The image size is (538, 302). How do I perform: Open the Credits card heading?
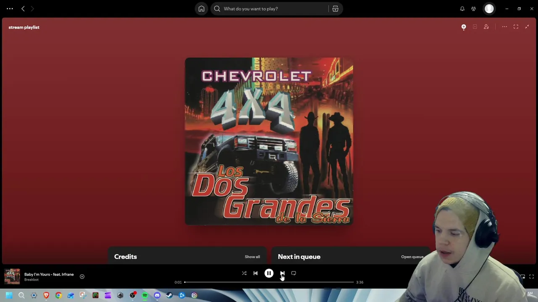(126, 257)
